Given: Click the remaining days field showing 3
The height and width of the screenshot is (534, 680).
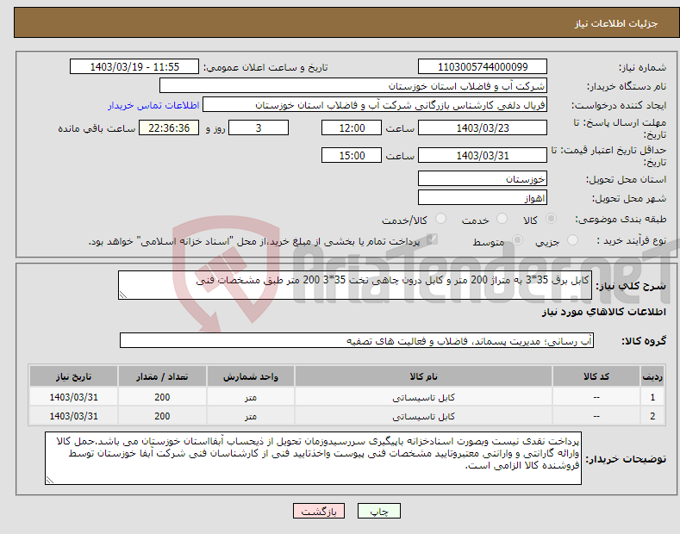Looking at the screenshot, I should 259,127.
